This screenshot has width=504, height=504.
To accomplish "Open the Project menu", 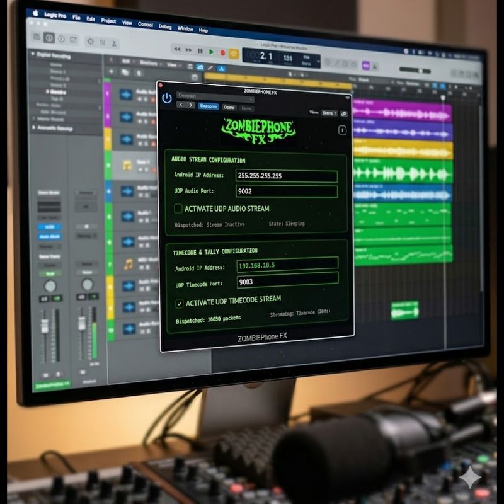I will [108, 21].
